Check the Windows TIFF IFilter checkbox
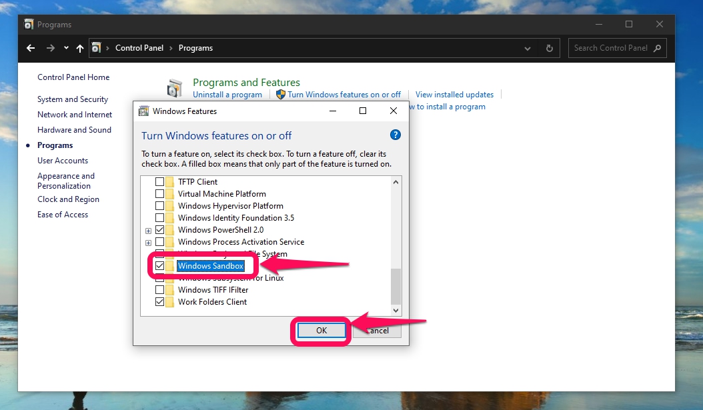The image size is (703, 410). click(x=159, y=290)
